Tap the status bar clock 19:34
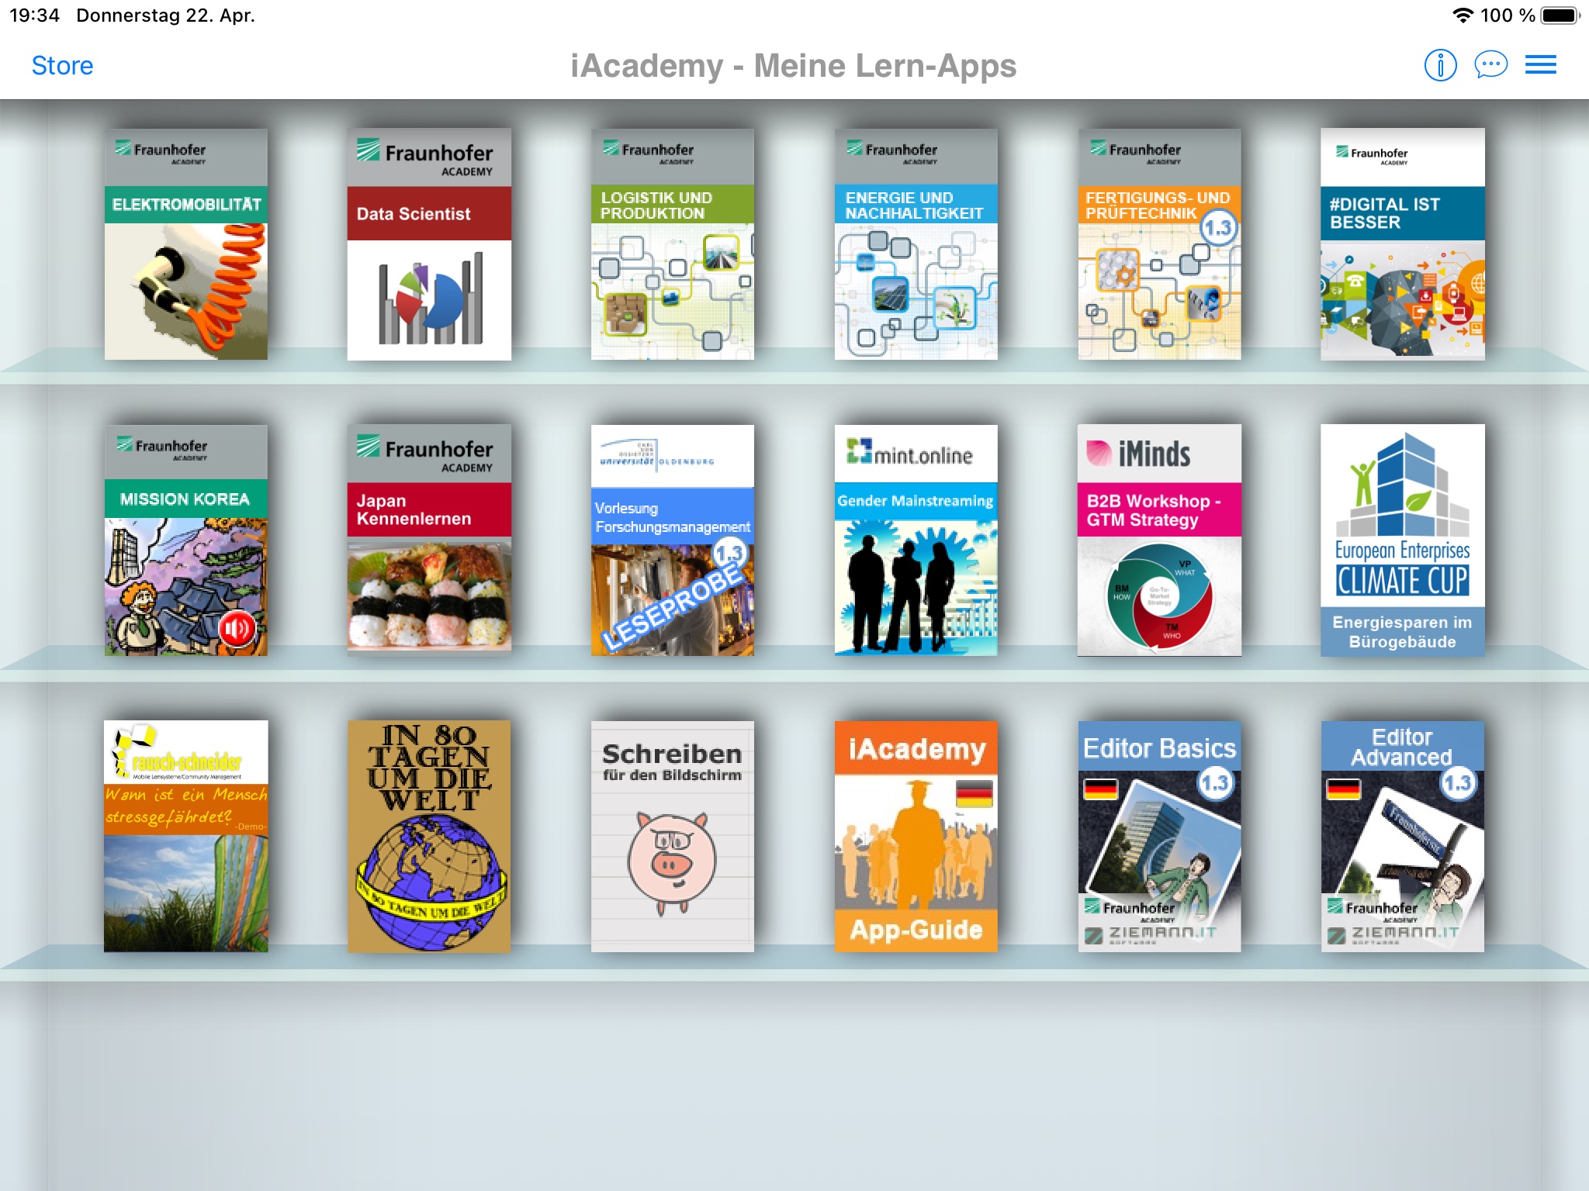Screen dimensions: 1589x1191 coord(35,16)
